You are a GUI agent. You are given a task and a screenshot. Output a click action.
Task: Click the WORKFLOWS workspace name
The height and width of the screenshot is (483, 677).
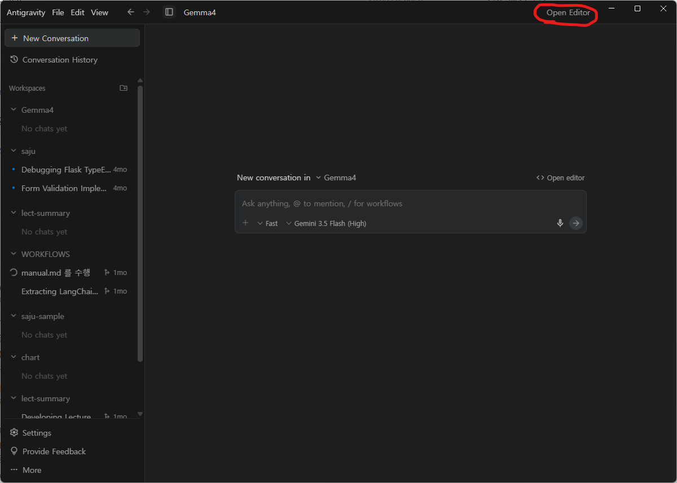point(46,254)
